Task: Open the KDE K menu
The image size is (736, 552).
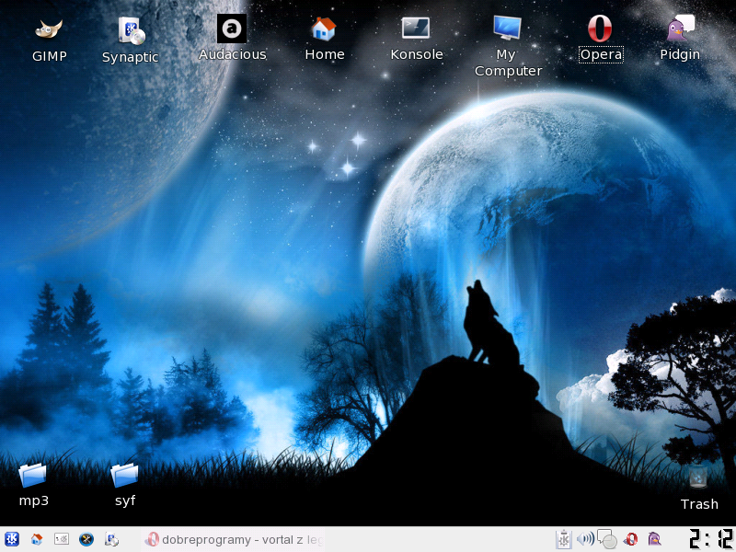Action: [x=11, y=539]
